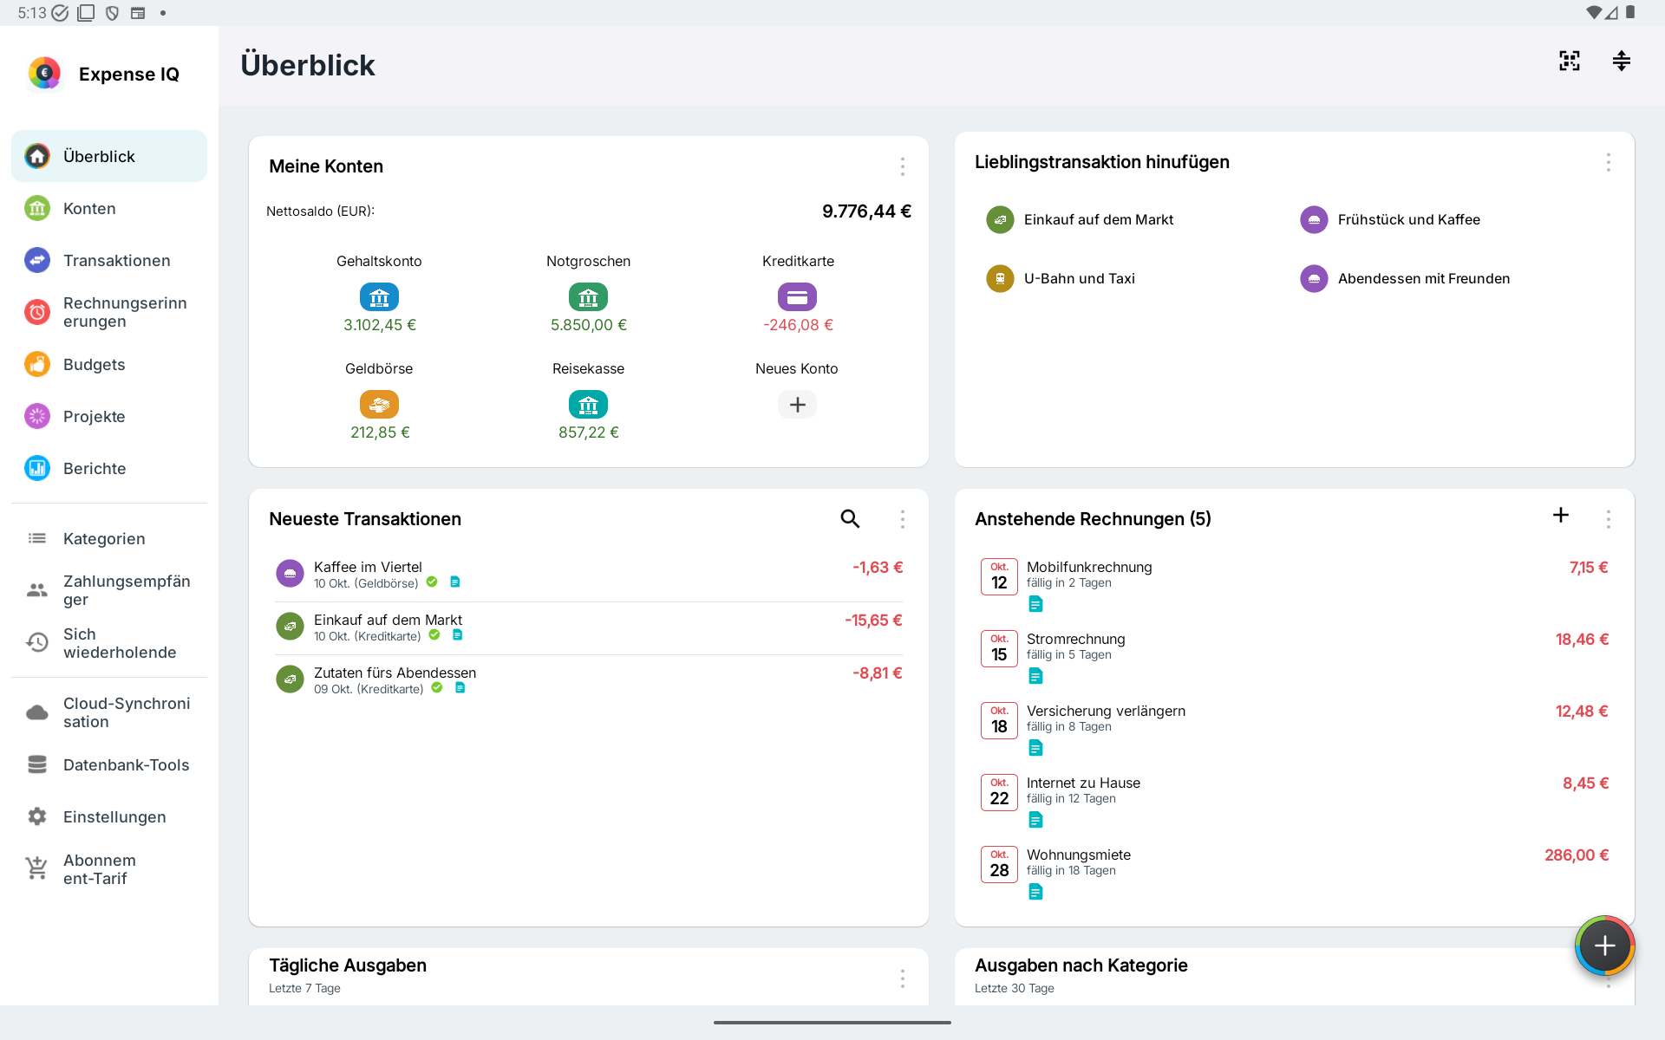Toggle cleared checkmark on Kaffee im Viertel
The height and width of the screenshot is (1040, 1665).
tap(432, 582)
